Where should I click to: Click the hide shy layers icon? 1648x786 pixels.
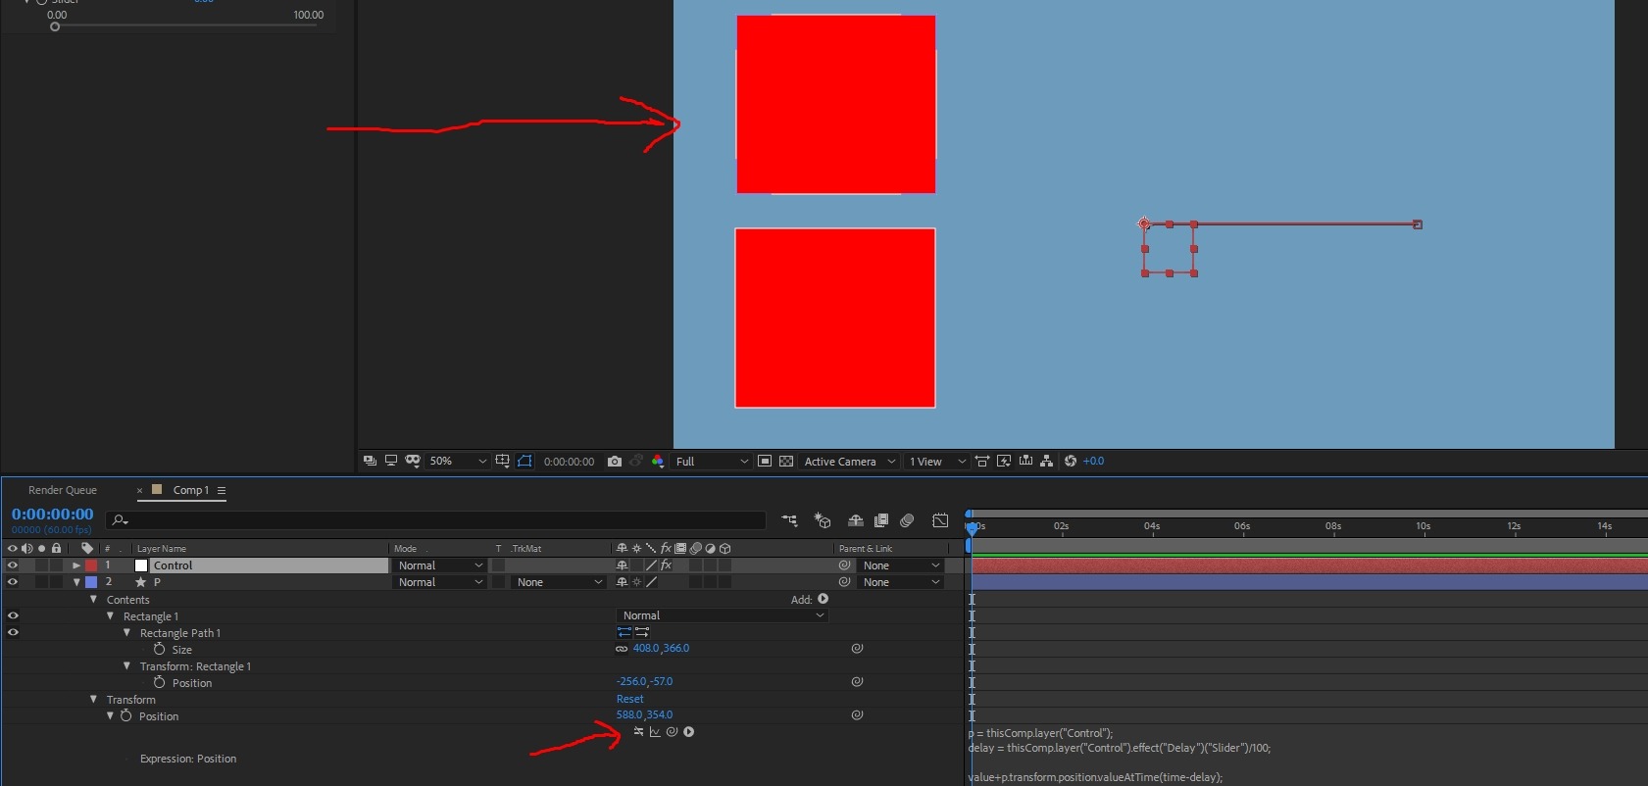tap(856, 520)
